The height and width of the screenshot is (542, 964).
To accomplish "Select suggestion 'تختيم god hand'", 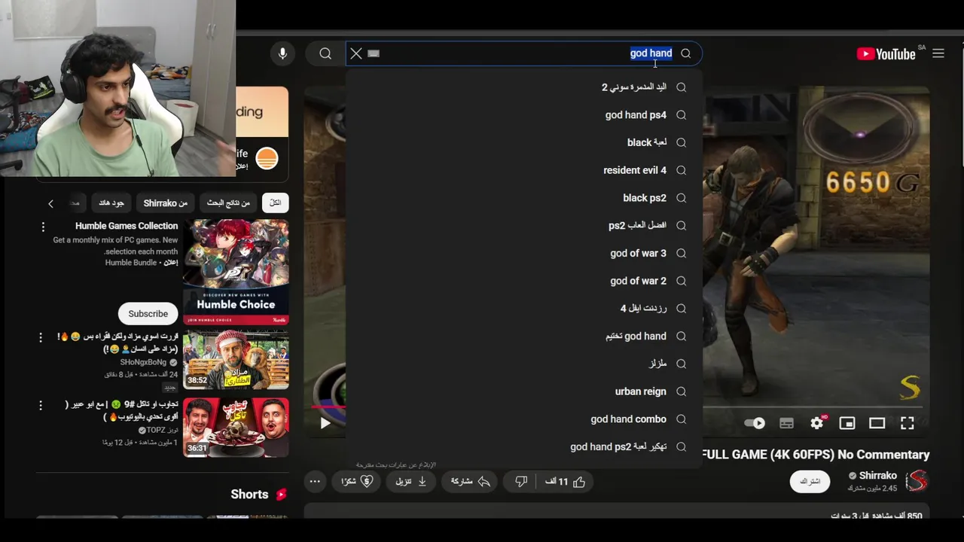I will [523, 336].
